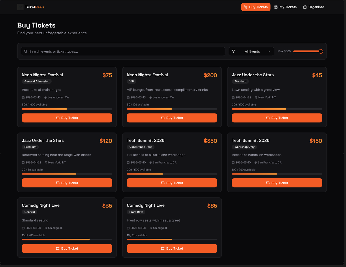
Task: Click the $350 price text
Action: [210, 141]
